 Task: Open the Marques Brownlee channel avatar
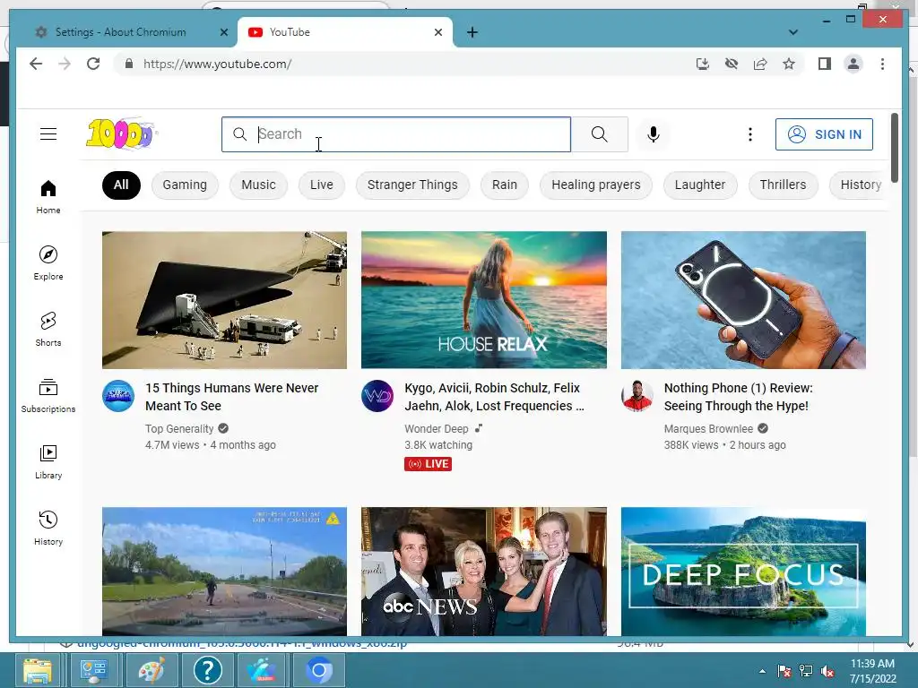tap(637, 396)
